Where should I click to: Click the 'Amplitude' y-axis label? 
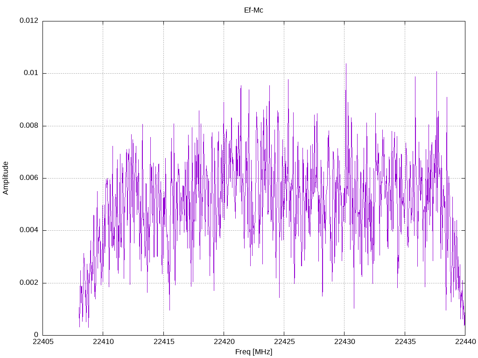point(6,178)
